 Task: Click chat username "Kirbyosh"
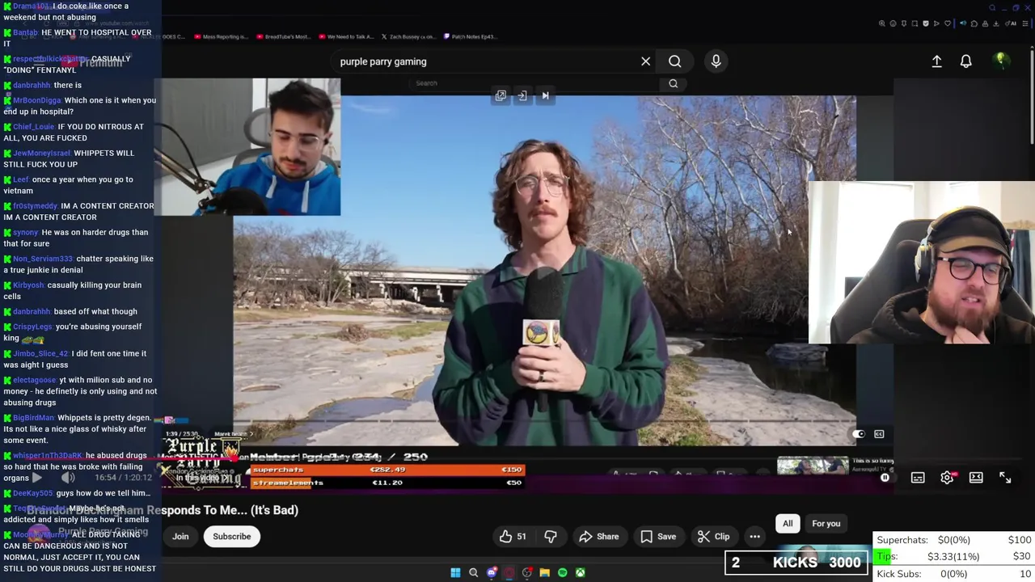click(28, 285)
